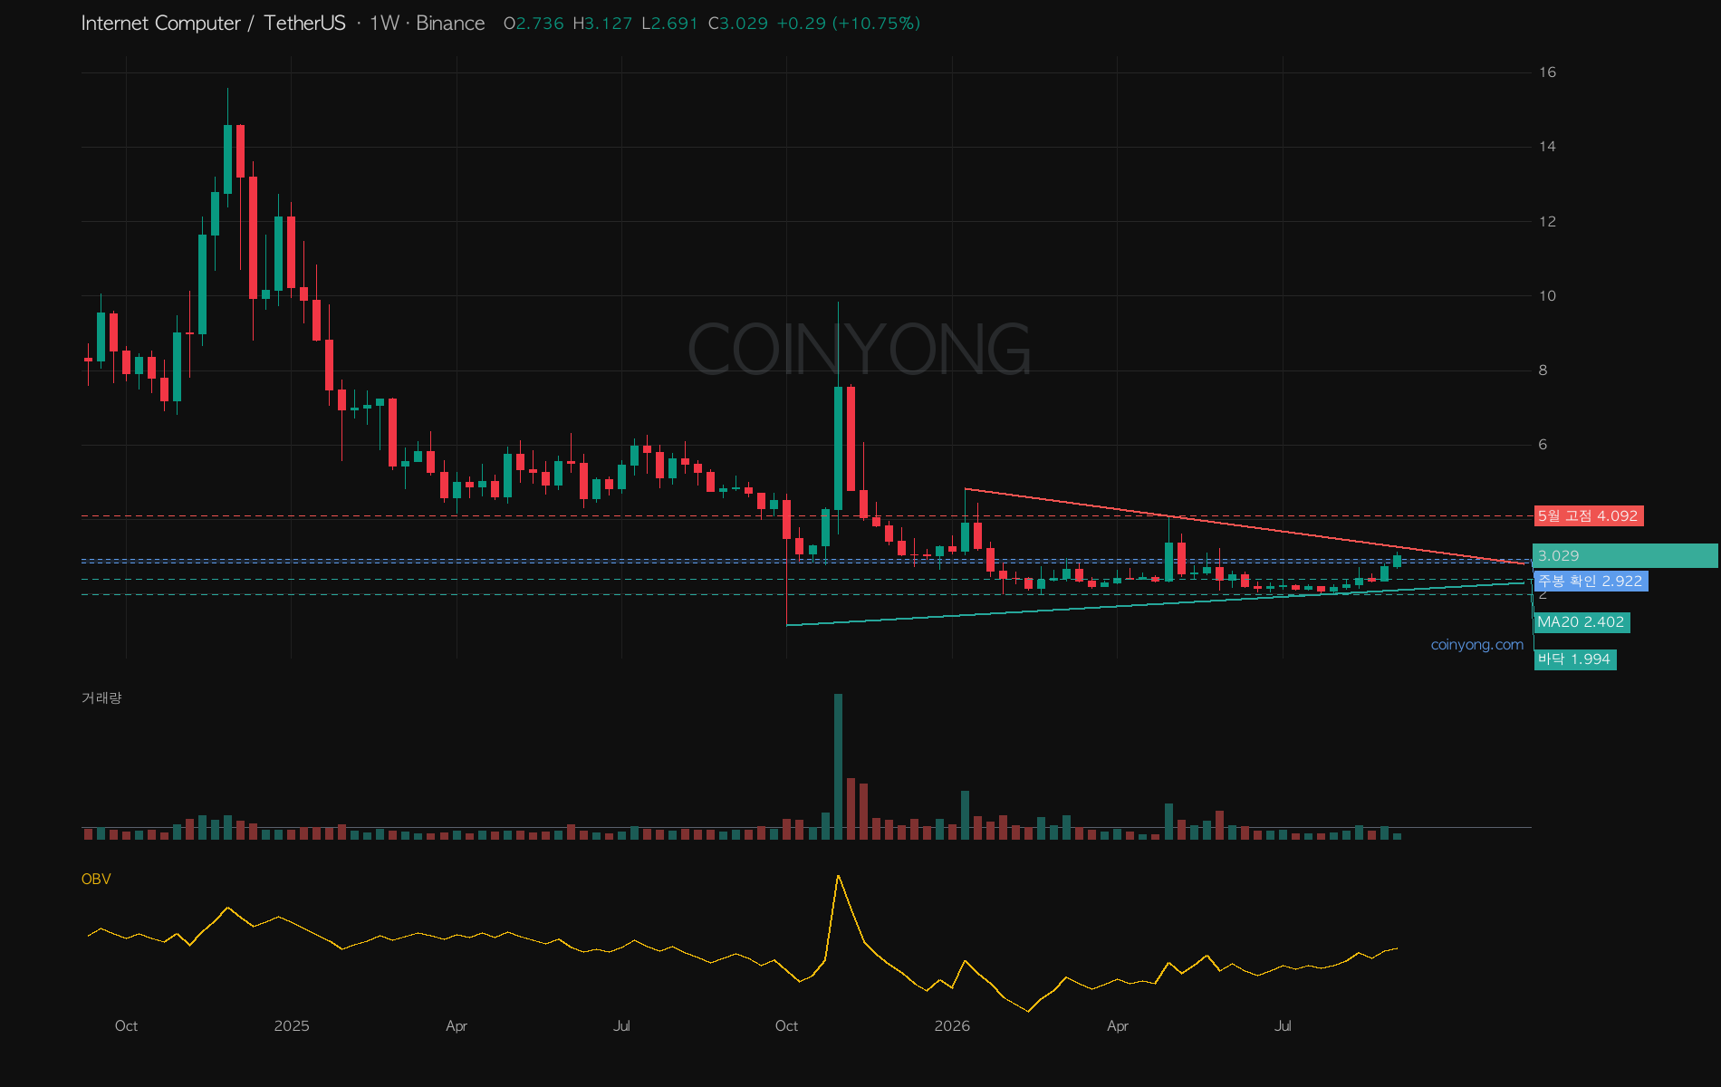
Task: Click the tallest volume bar
Action: 838,766
